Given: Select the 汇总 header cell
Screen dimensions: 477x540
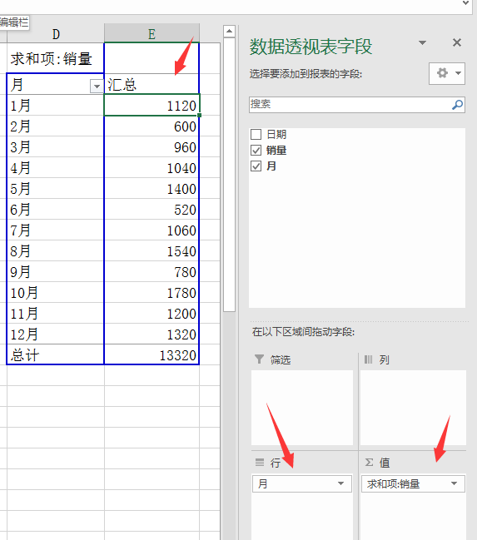Looking at the screenshot, I should [x=152, y=84].
